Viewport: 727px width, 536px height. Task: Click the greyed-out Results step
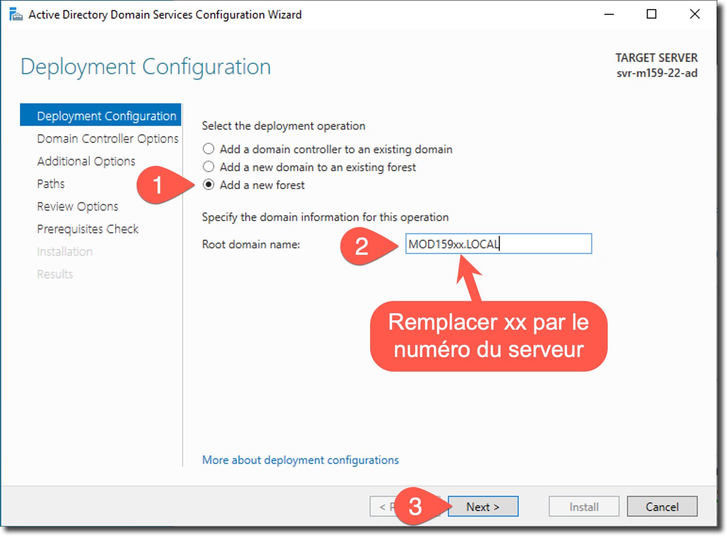tap(55, 275)
